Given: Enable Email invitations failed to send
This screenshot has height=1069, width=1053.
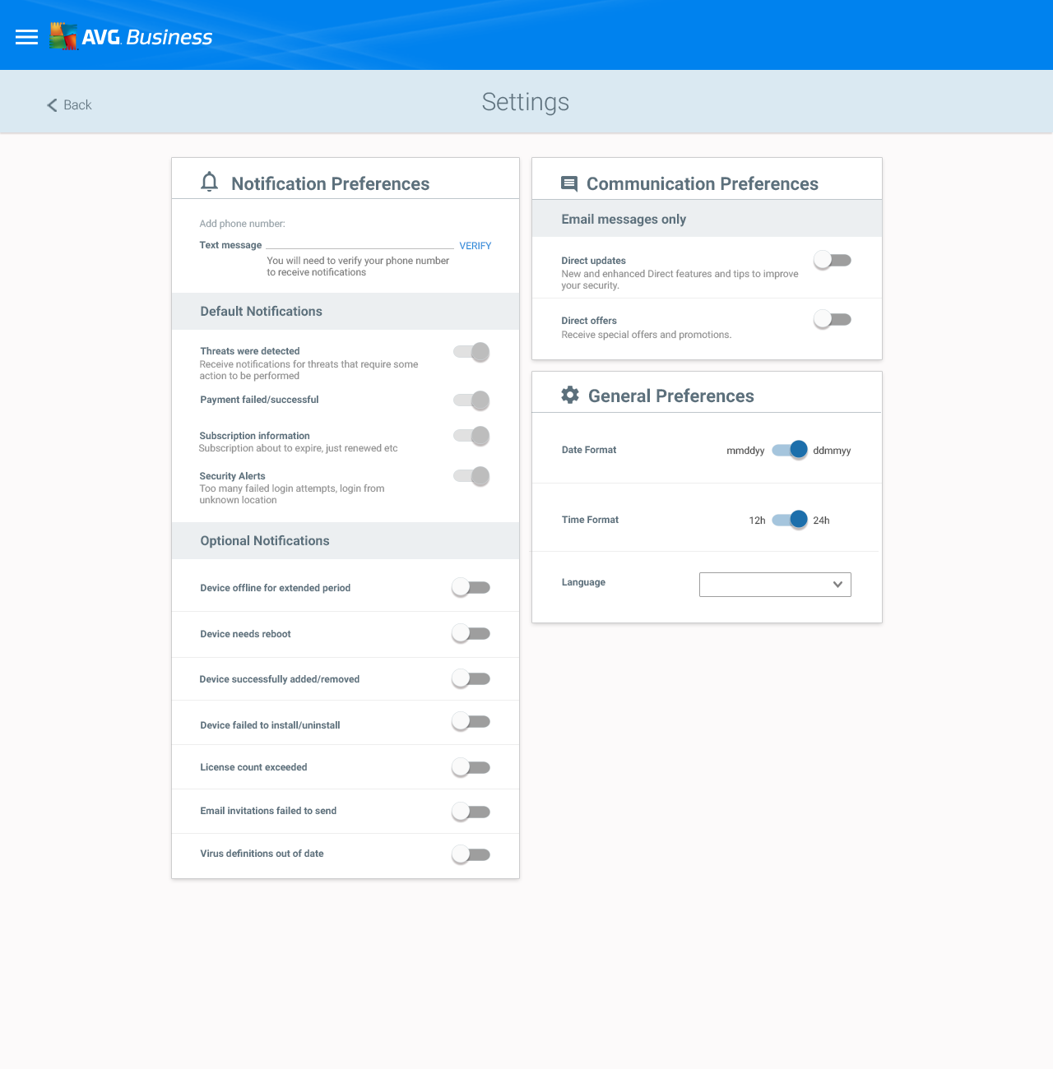Looking at the screenshot, I should pos(471,812).
